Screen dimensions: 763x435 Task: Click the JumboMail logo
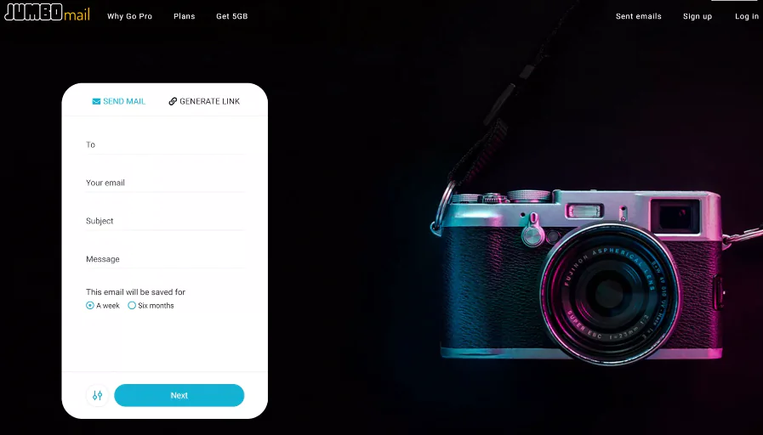tap(47, 13)
